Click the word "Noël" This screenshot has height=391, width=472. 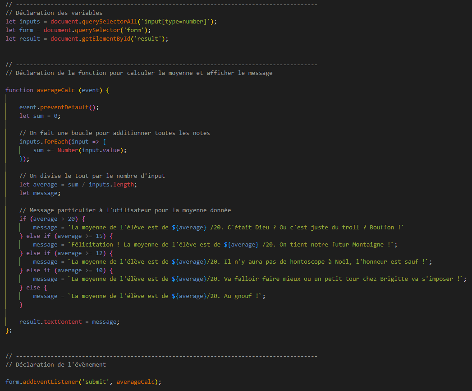click(x=343, y=262)
